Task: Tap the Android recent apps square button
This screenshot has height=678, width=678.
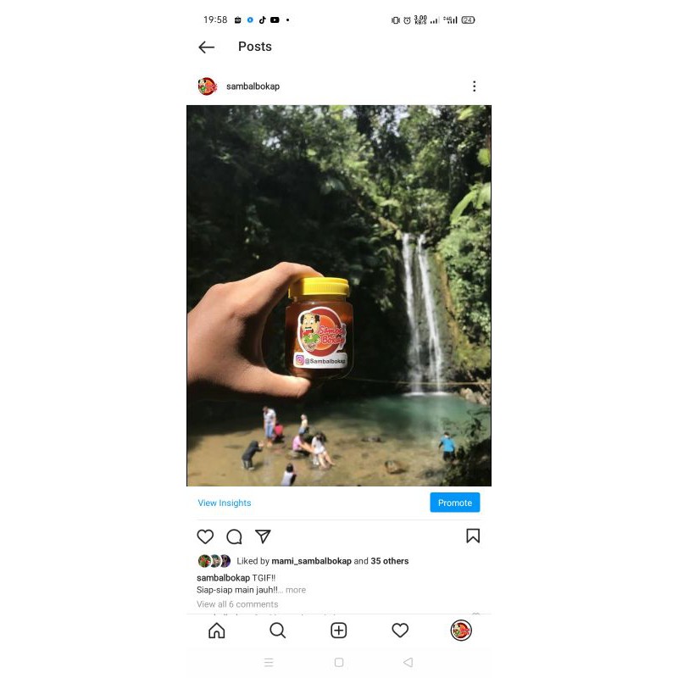Action: (x=339, y=663)
